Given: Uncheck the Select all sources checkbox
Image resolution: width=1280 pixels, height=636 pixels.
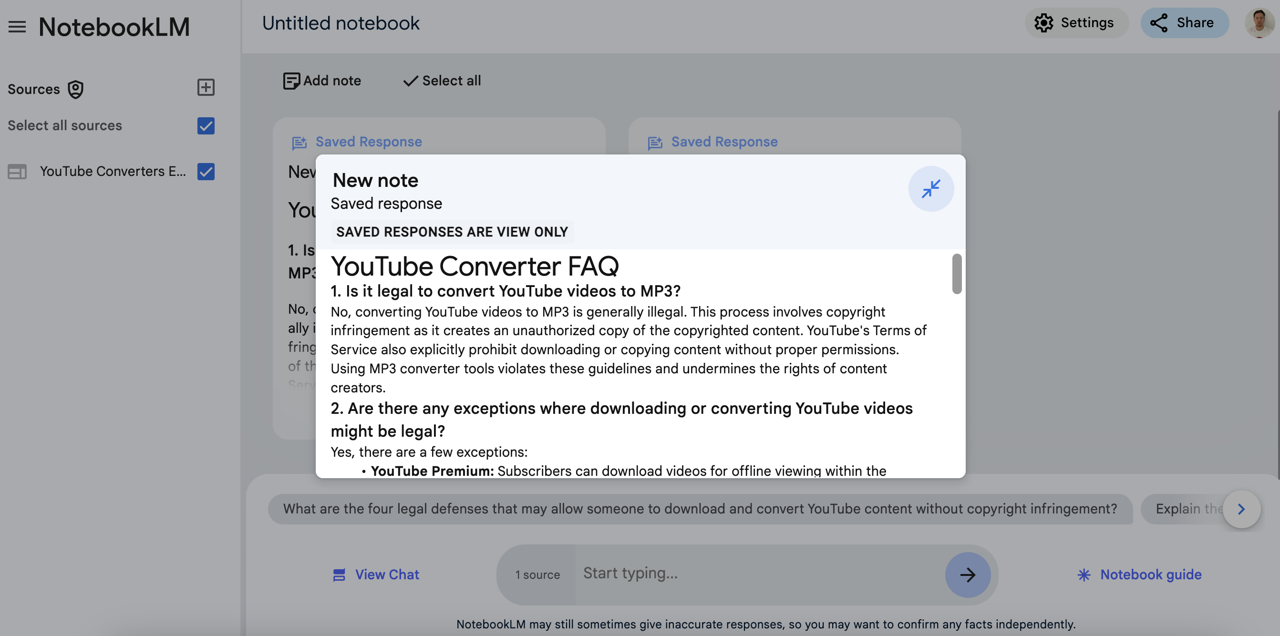Looking at the screenshot, I should [x=206, y=126].
